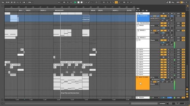Toggle the Info View at bottom left
190x106 pixels.
[2, 103]
